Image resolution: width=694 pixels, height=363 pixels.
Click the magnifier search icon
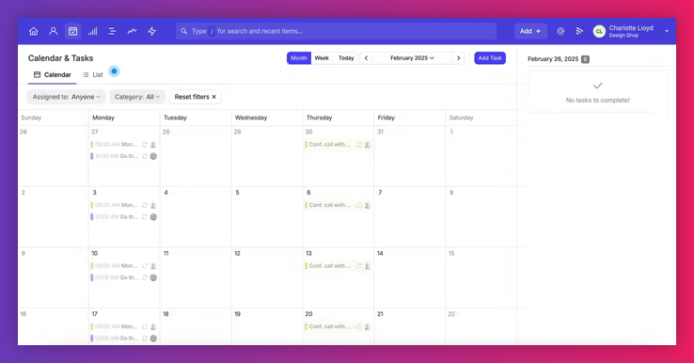click(x=183, y=31)
